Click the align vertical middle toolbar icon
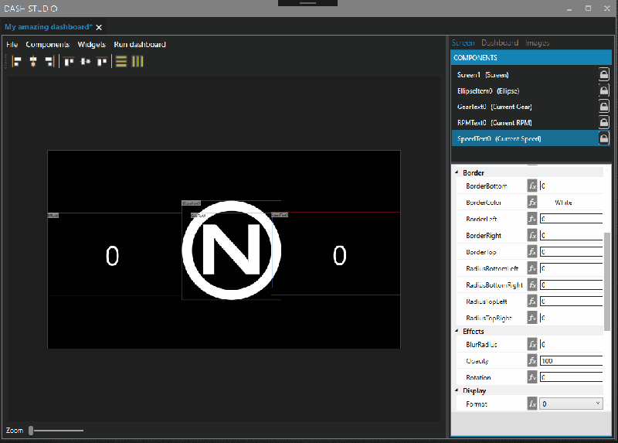Image resolution: width=618 pixels, height=443 pixels. 86,62
